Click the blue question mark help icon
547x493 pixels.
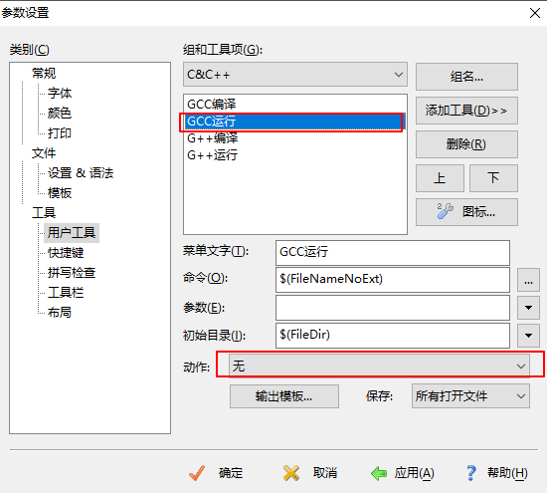tap(471, 473)
